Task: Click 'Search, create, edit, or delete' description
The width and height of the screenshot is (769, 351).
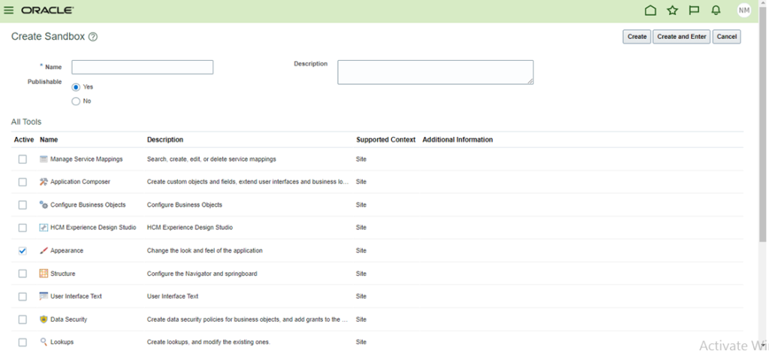Action: tap(211, 159)
